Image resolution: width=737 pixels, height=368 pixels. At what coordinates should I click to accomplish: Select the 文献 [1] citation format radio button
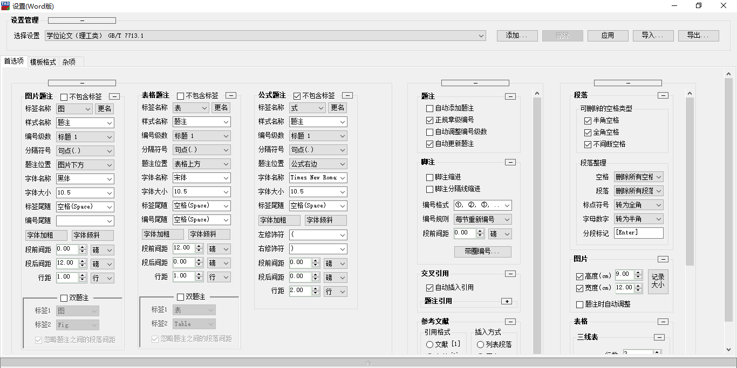[430, 344]
